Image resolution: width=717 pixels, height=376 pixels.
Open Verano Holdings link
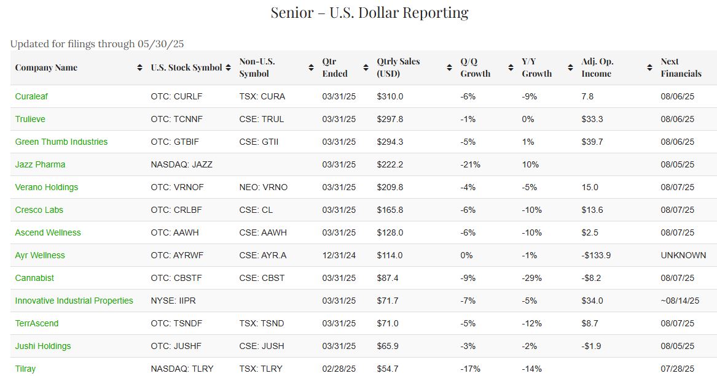point(47,187)
